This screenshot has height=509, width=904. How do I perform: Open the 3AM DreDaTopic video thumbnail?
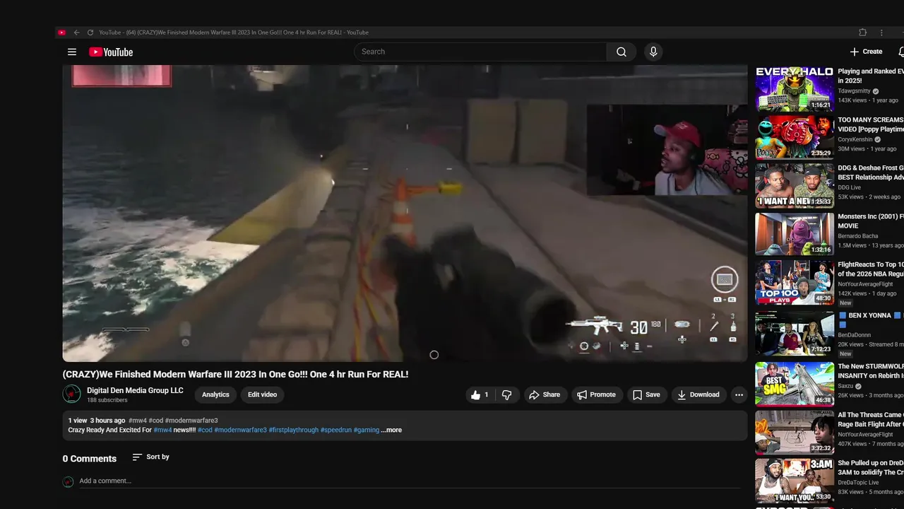tap(795, 481)
